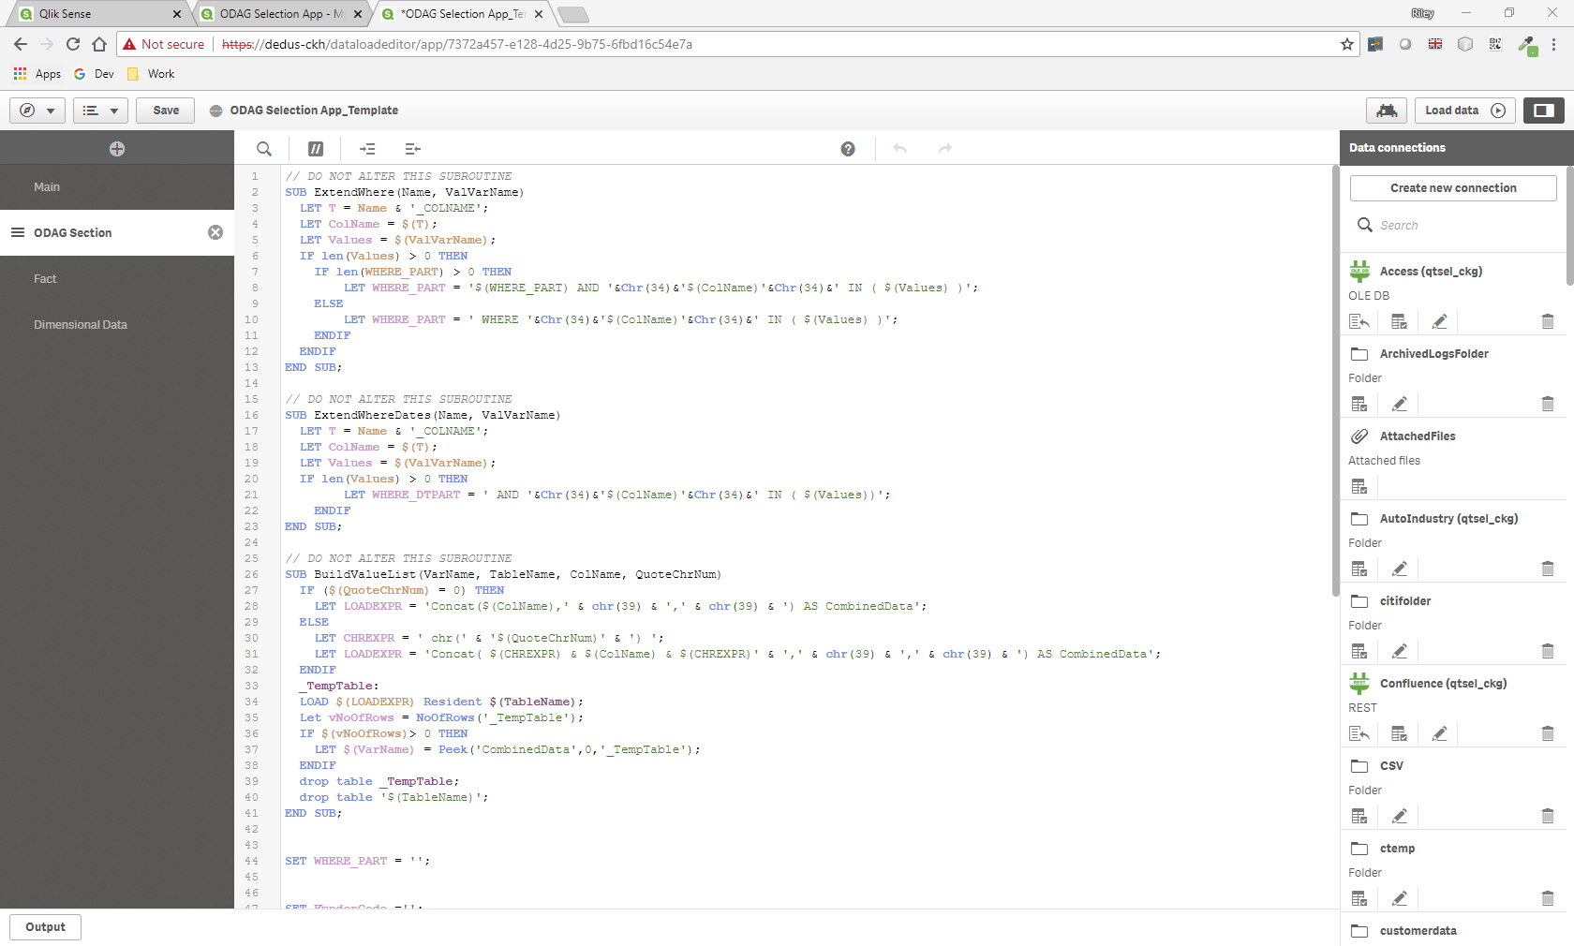
Task: Reload the browser page
Action: [73, 44]
